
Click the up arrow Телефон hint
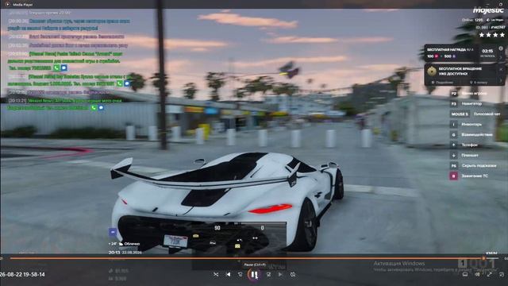(x=464, y=145)
